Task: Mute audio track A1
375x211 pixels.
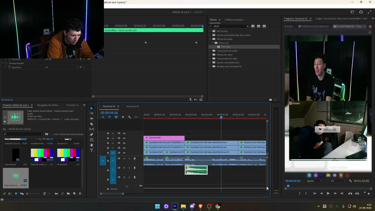Action: 124,159
